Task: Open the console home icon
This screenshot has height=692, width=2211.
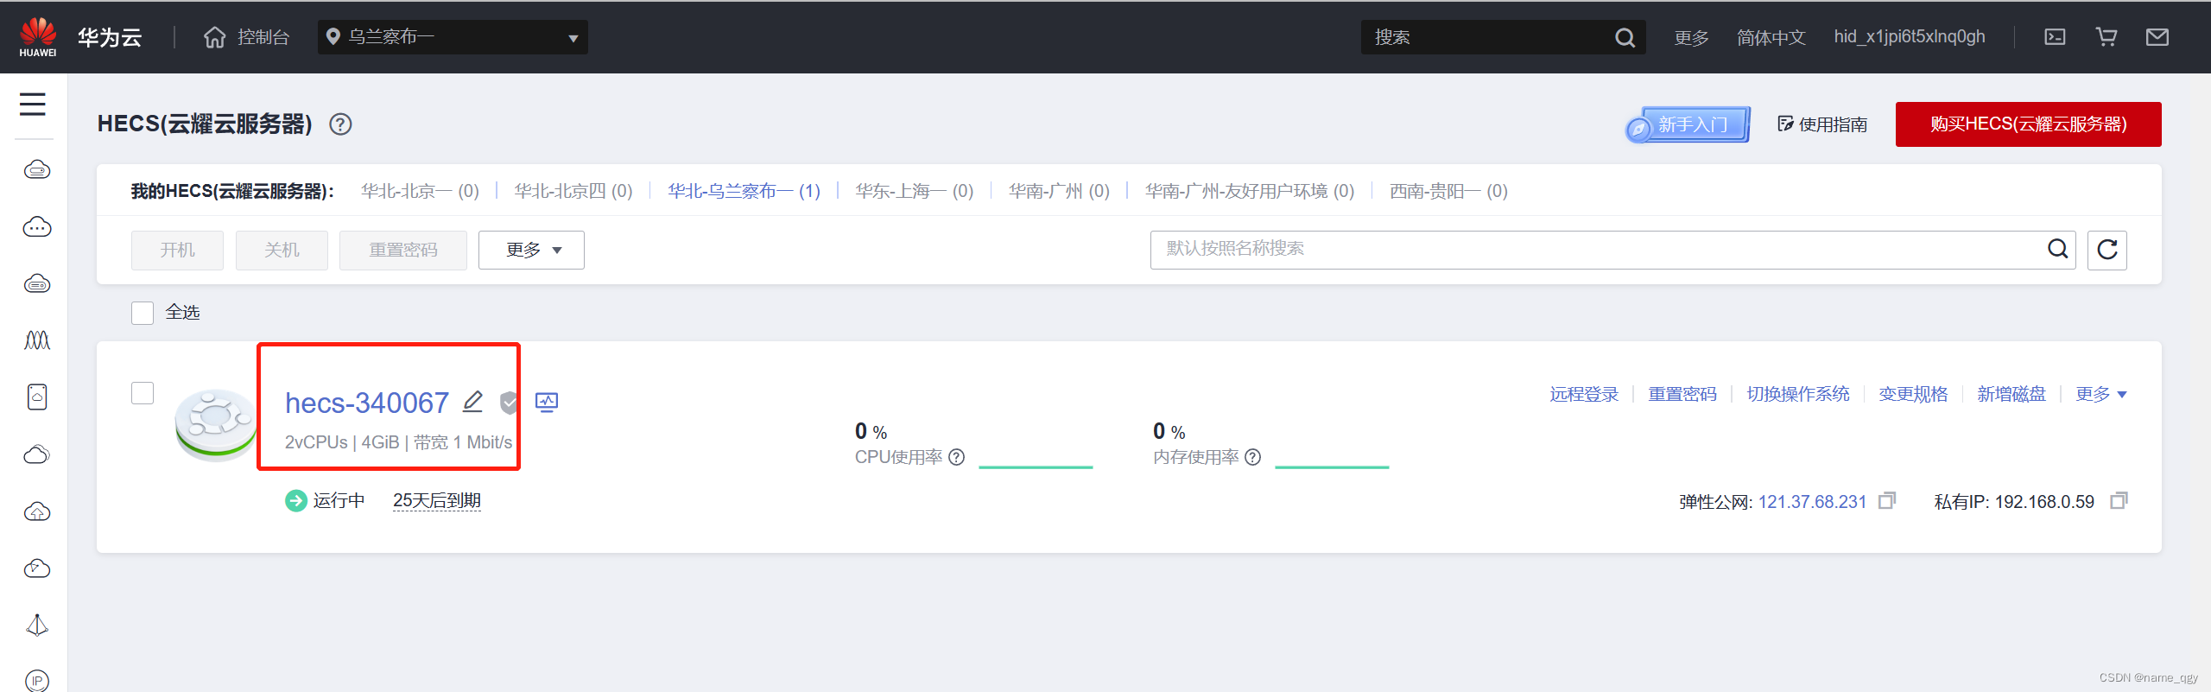Action: point(214,37)
